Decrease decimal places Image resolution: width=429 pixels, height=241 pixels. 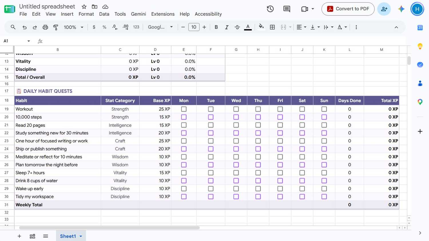[x=115, y=27]
